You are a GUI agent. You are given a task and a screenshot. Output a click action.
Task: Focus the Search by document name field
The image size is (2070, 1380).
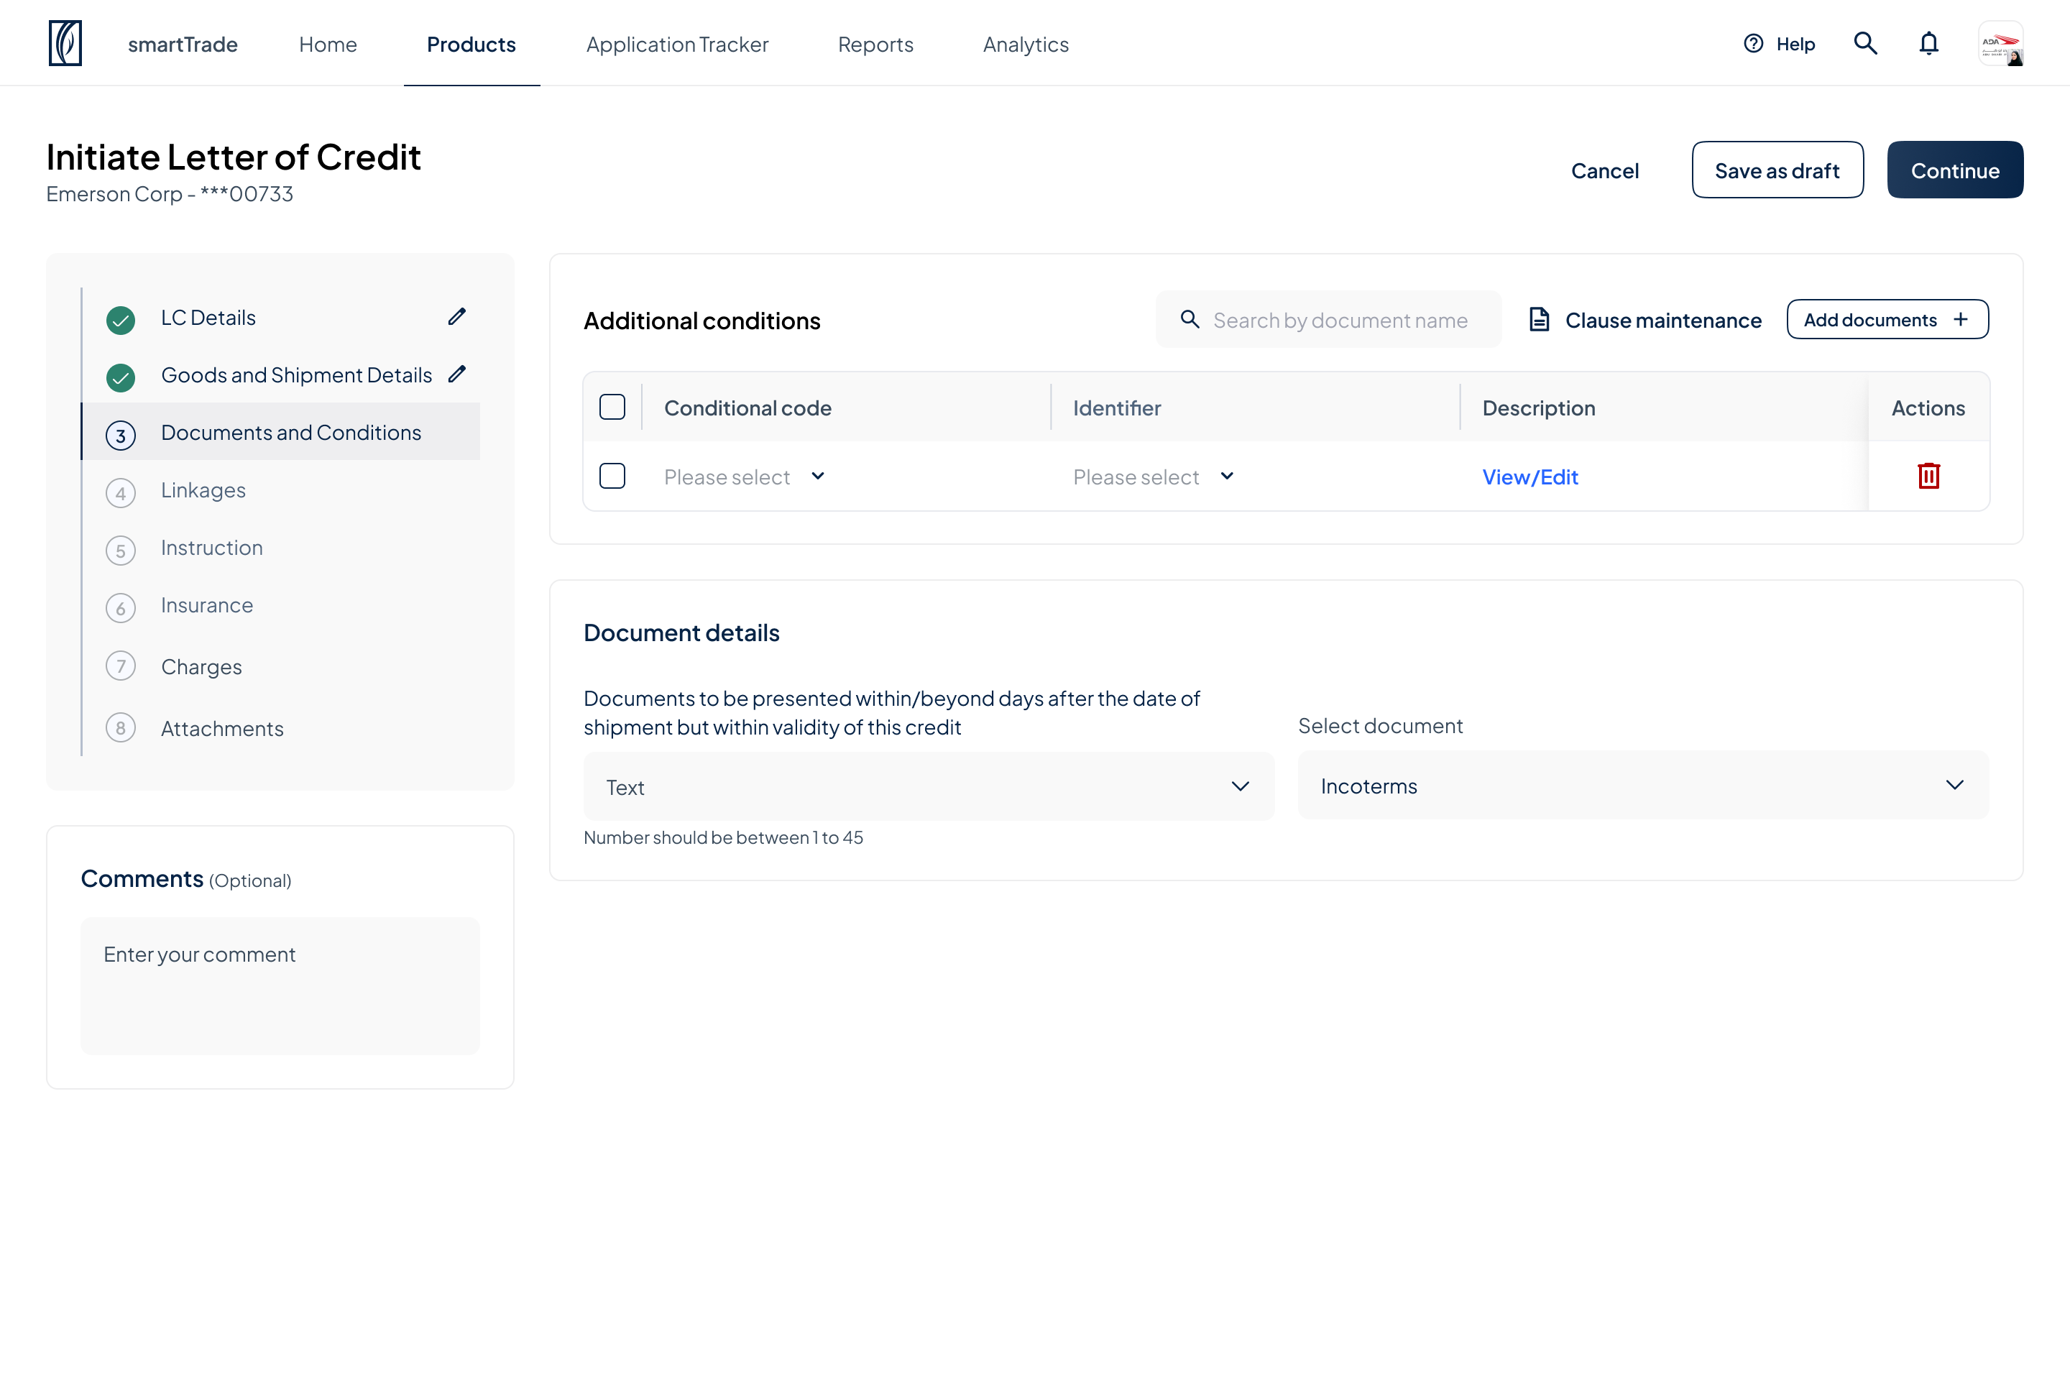tap(1329, 319)
